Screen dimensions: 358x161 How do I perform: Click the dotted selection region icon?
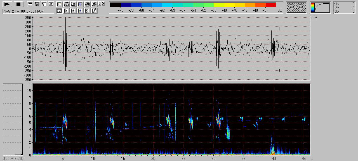[73, 4]
